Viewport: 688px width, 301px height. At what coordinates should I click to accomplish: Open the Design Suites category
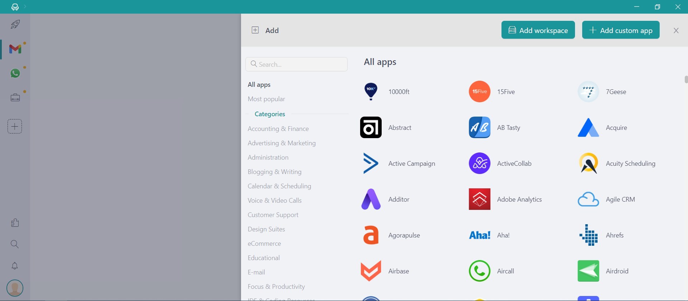click(266, 229)
